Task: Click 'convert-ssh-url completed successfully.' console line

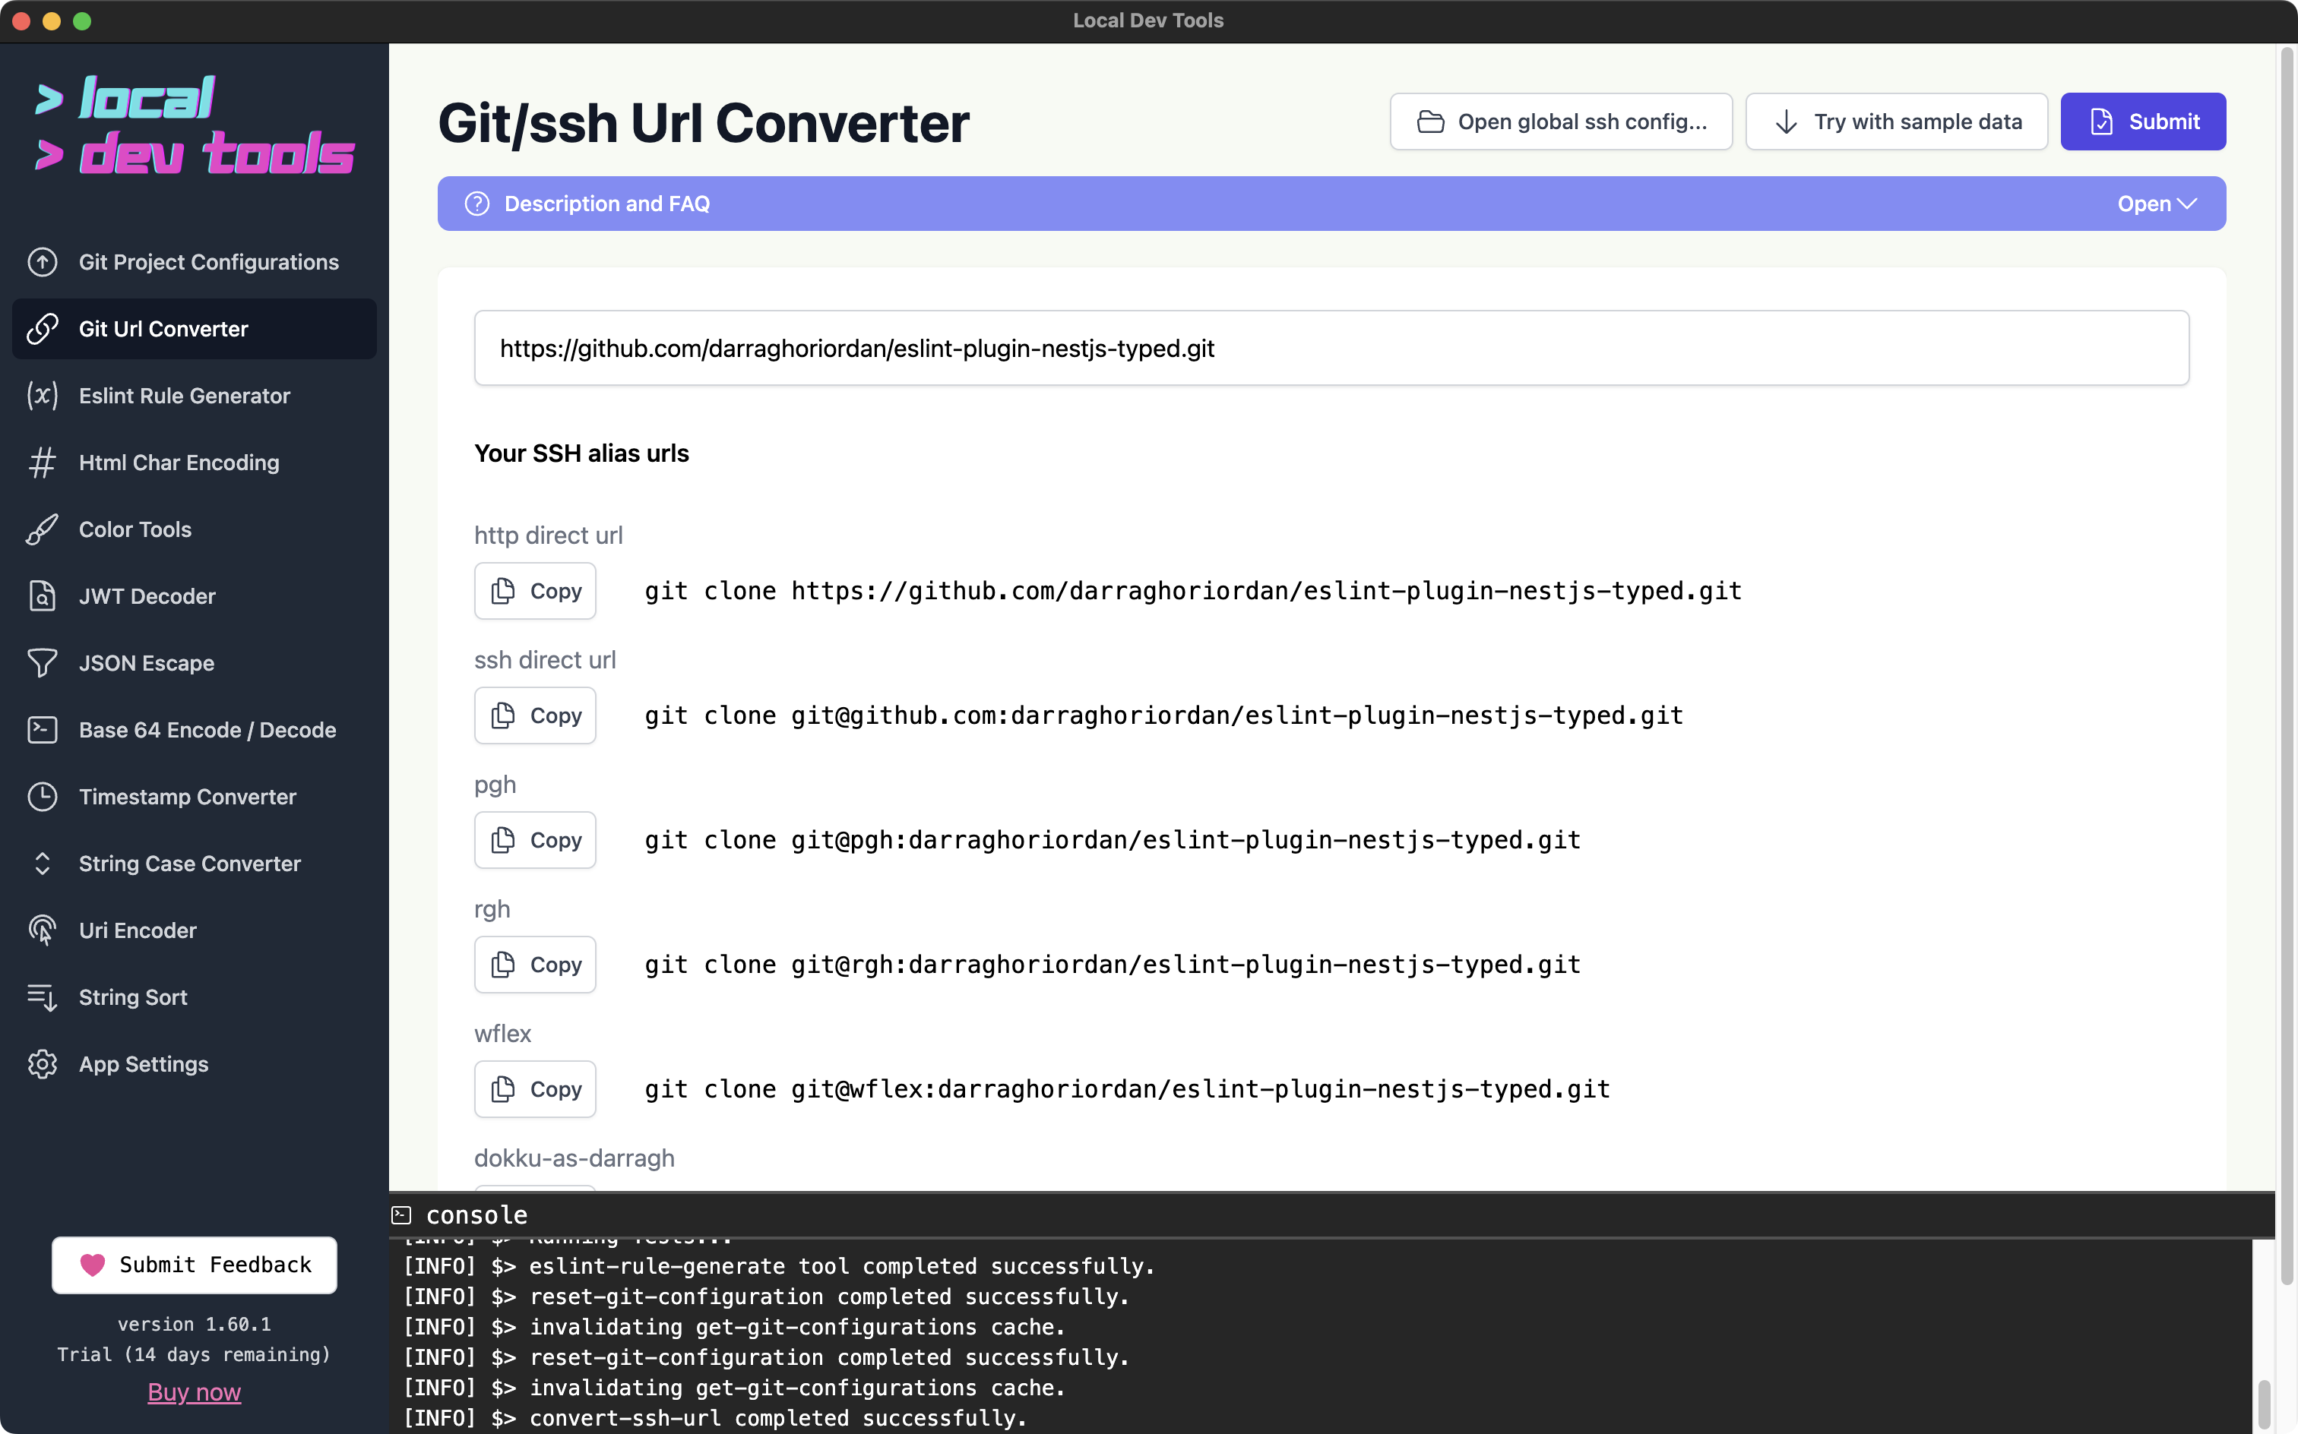Action: (x=778, y=1418)
